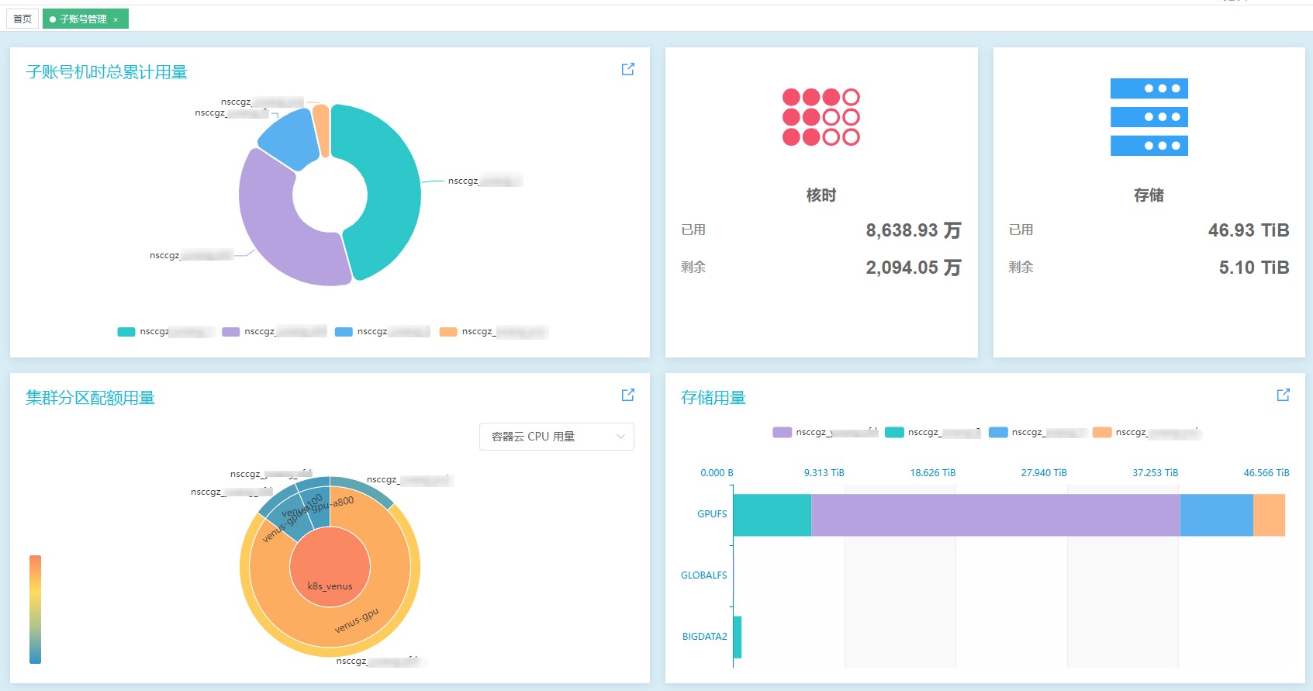Expand the 存储用量 chart panel
The image size is (1313, 691).
[1284, 395]
